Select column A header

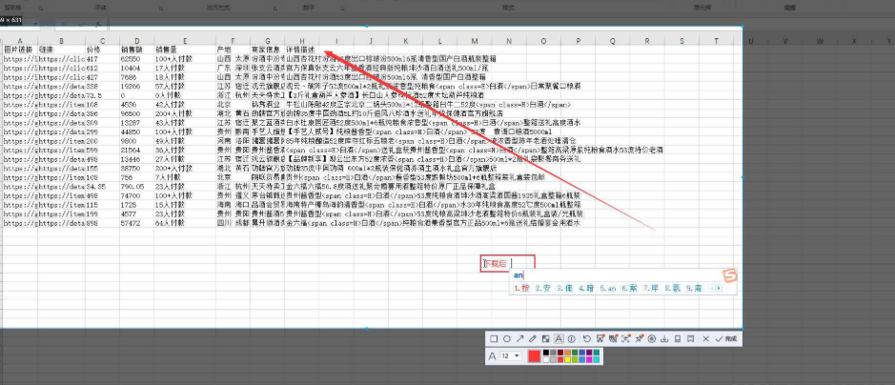pyautogui.click(x=20, y=41)
